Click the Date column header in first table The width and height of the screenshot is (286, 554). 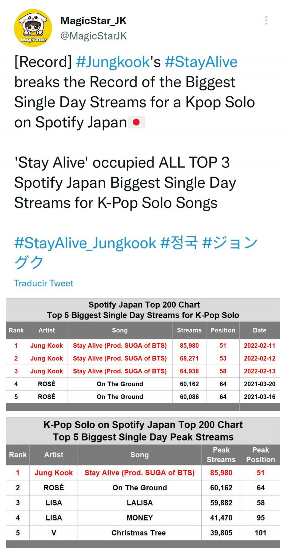pyautogui.click(x=260, y=330)
